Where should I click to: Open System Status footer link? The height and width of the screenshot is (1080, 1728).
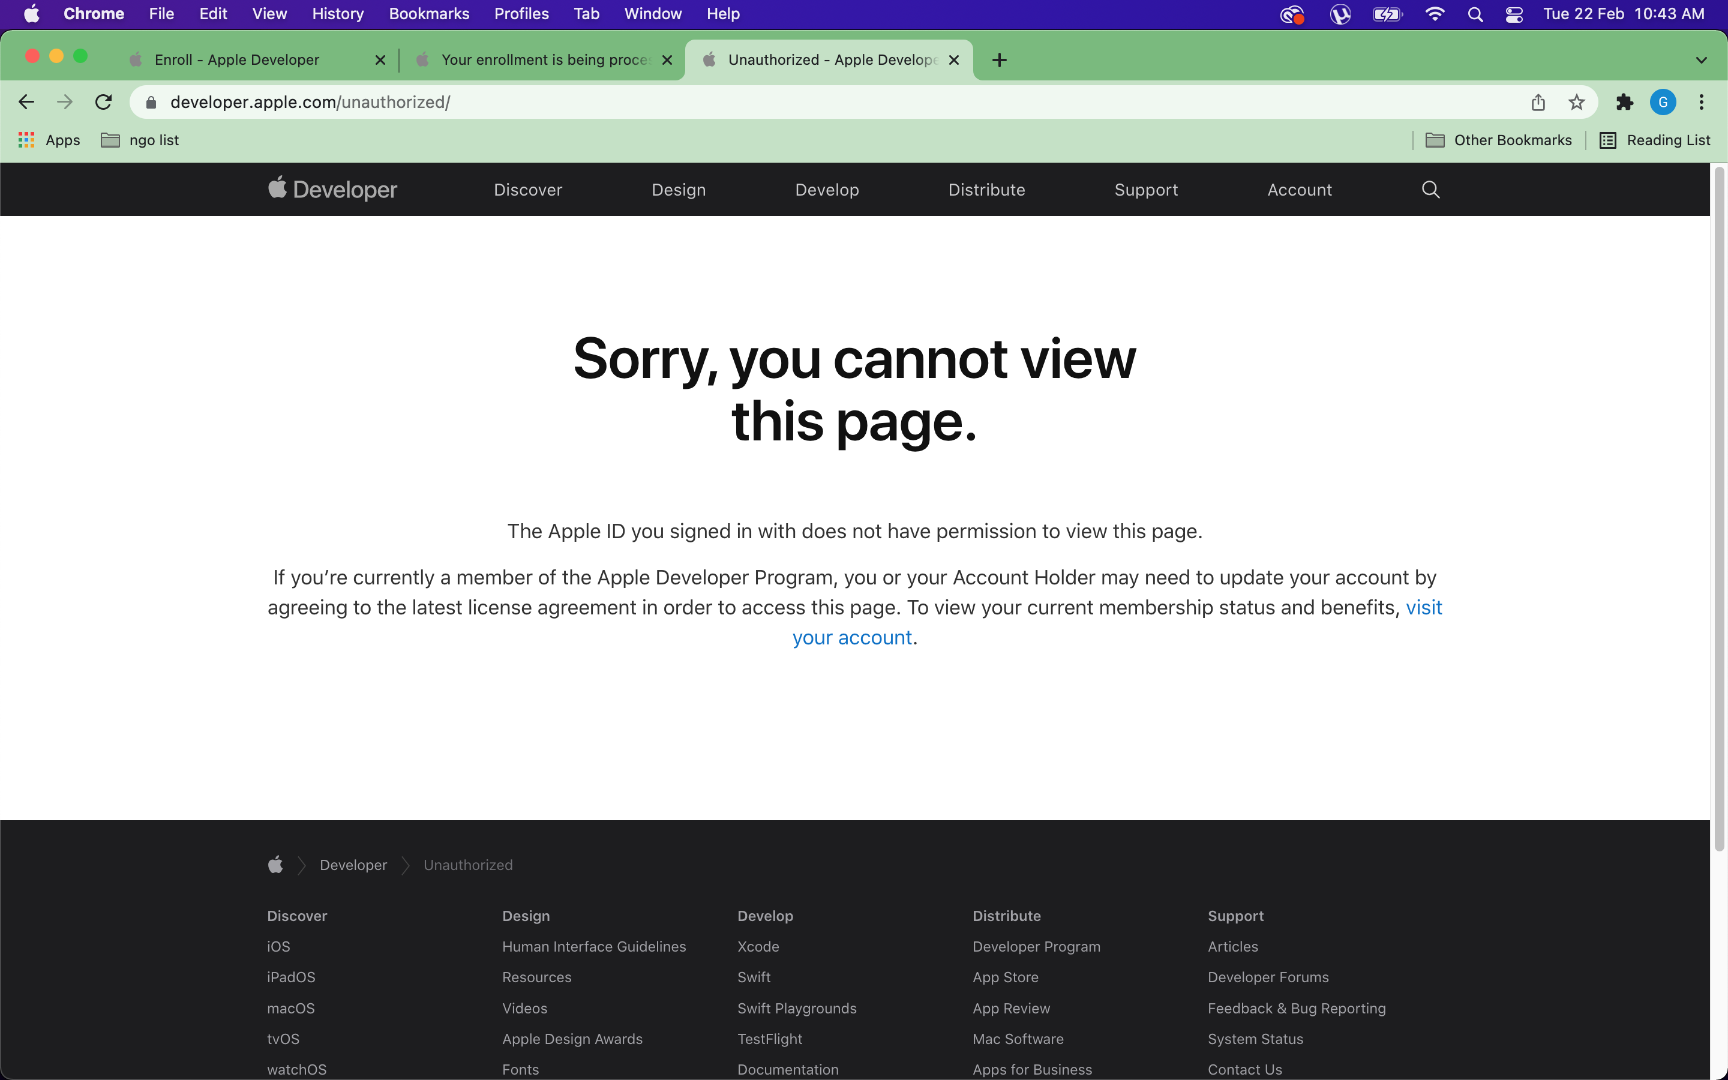pos(1255,1039)
